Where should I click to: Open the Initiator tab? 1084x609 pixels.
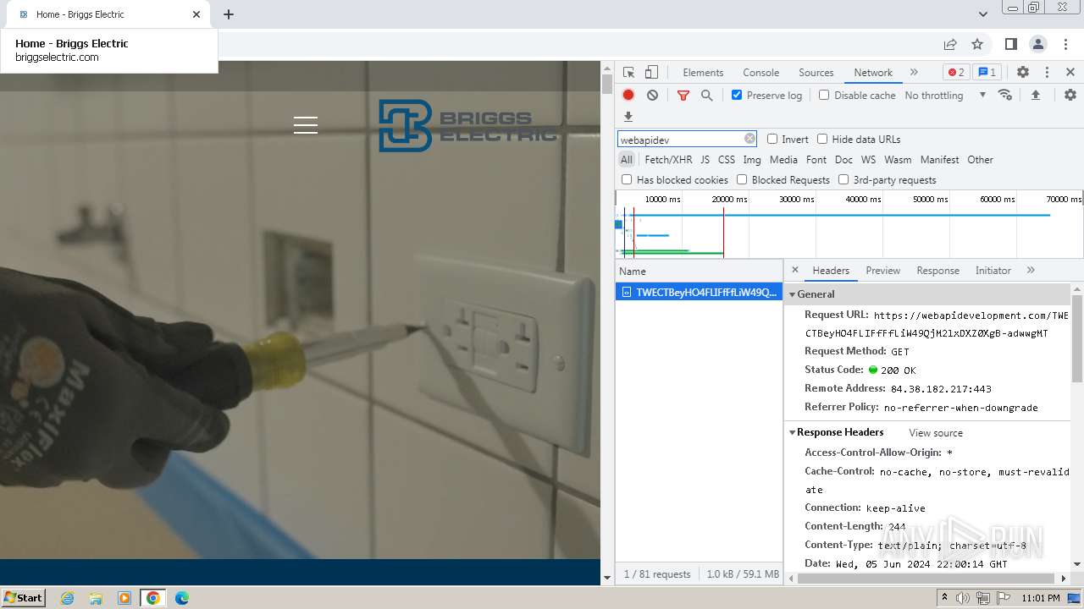pos(993,271)
